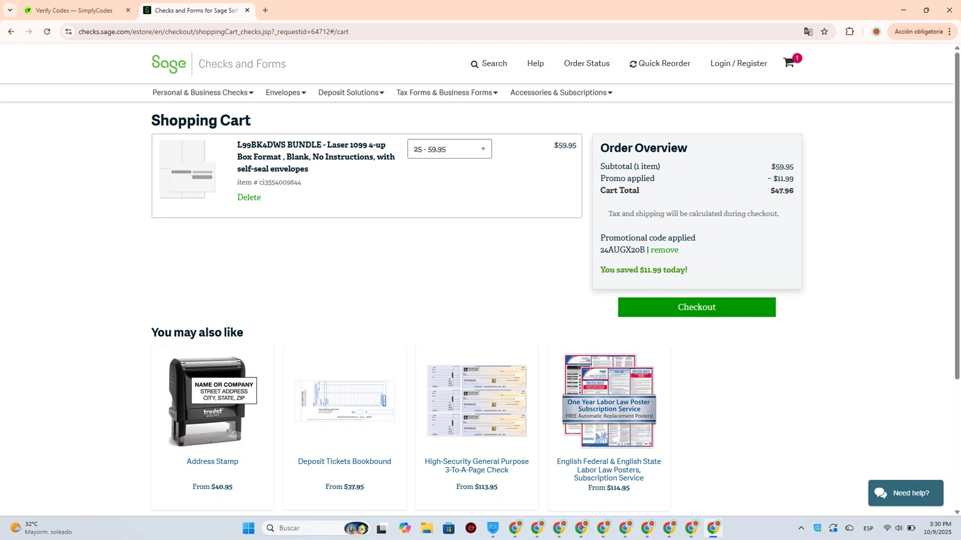The image size is (961, 540).
Task: Click the High-Security check product image
Action: pos(477,401)
